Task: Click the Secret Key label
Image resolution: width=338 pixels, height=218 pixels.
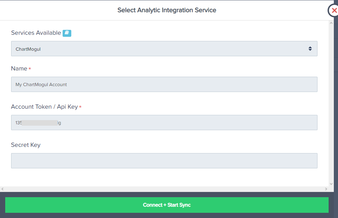Action: (x=26, y=145)
